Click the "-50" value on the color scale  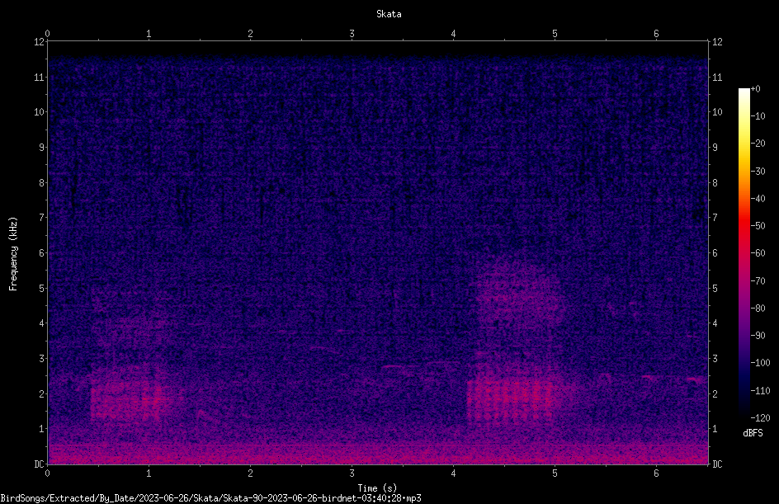pos(758,226)
